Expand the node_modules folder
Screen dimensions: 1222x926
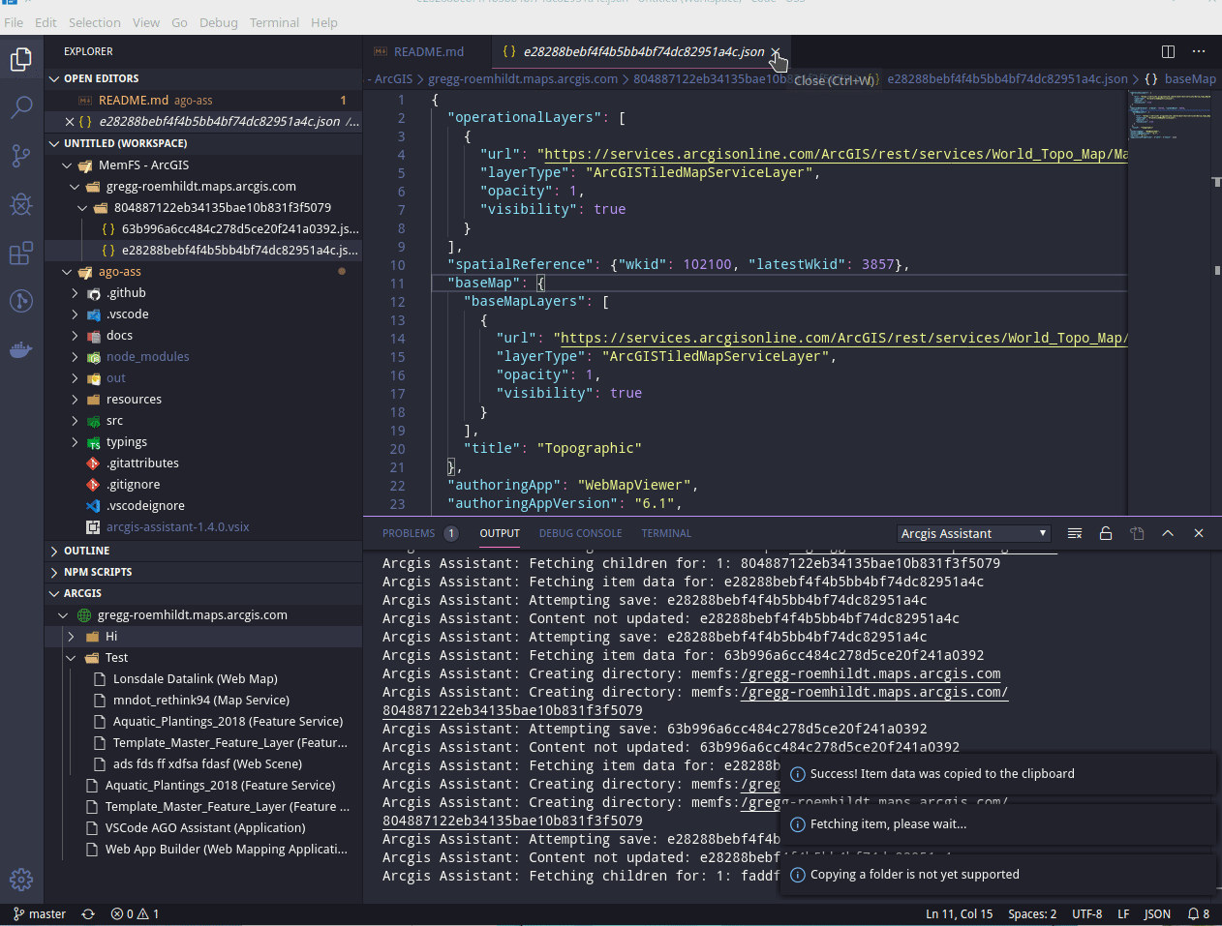[x=75, y=357]
